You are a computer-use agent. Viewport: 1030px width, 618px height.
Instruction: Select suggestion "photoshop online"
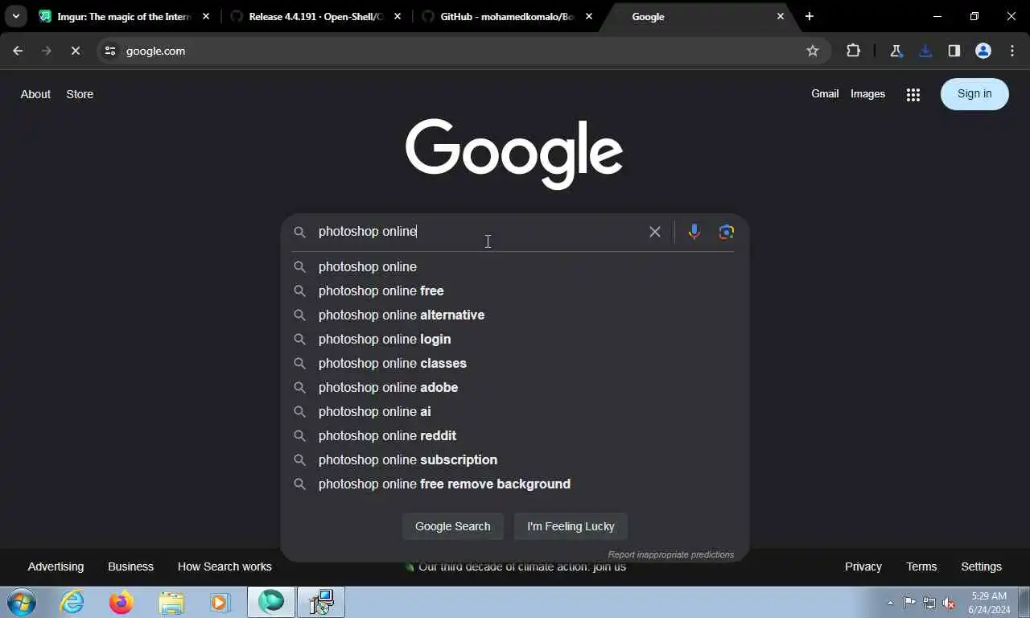click(515, 266)
